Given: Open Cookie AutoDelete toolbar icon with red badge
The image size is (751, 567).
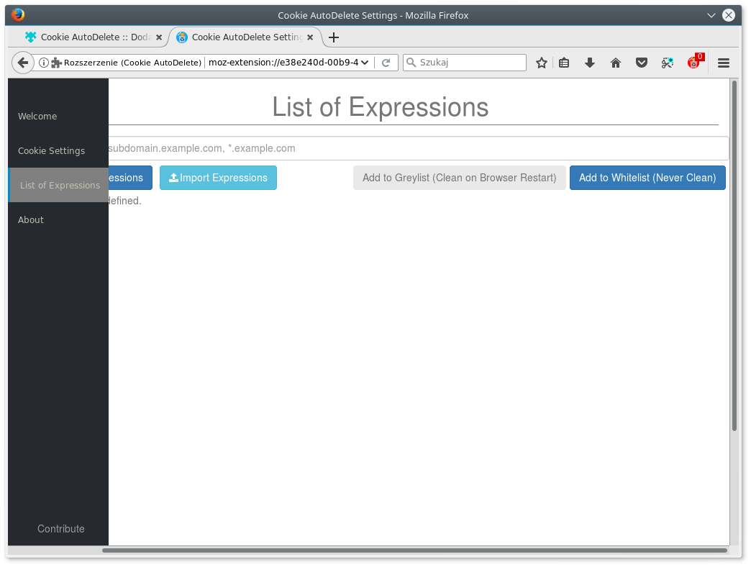Looking at the screenshot, I should 694,61.
